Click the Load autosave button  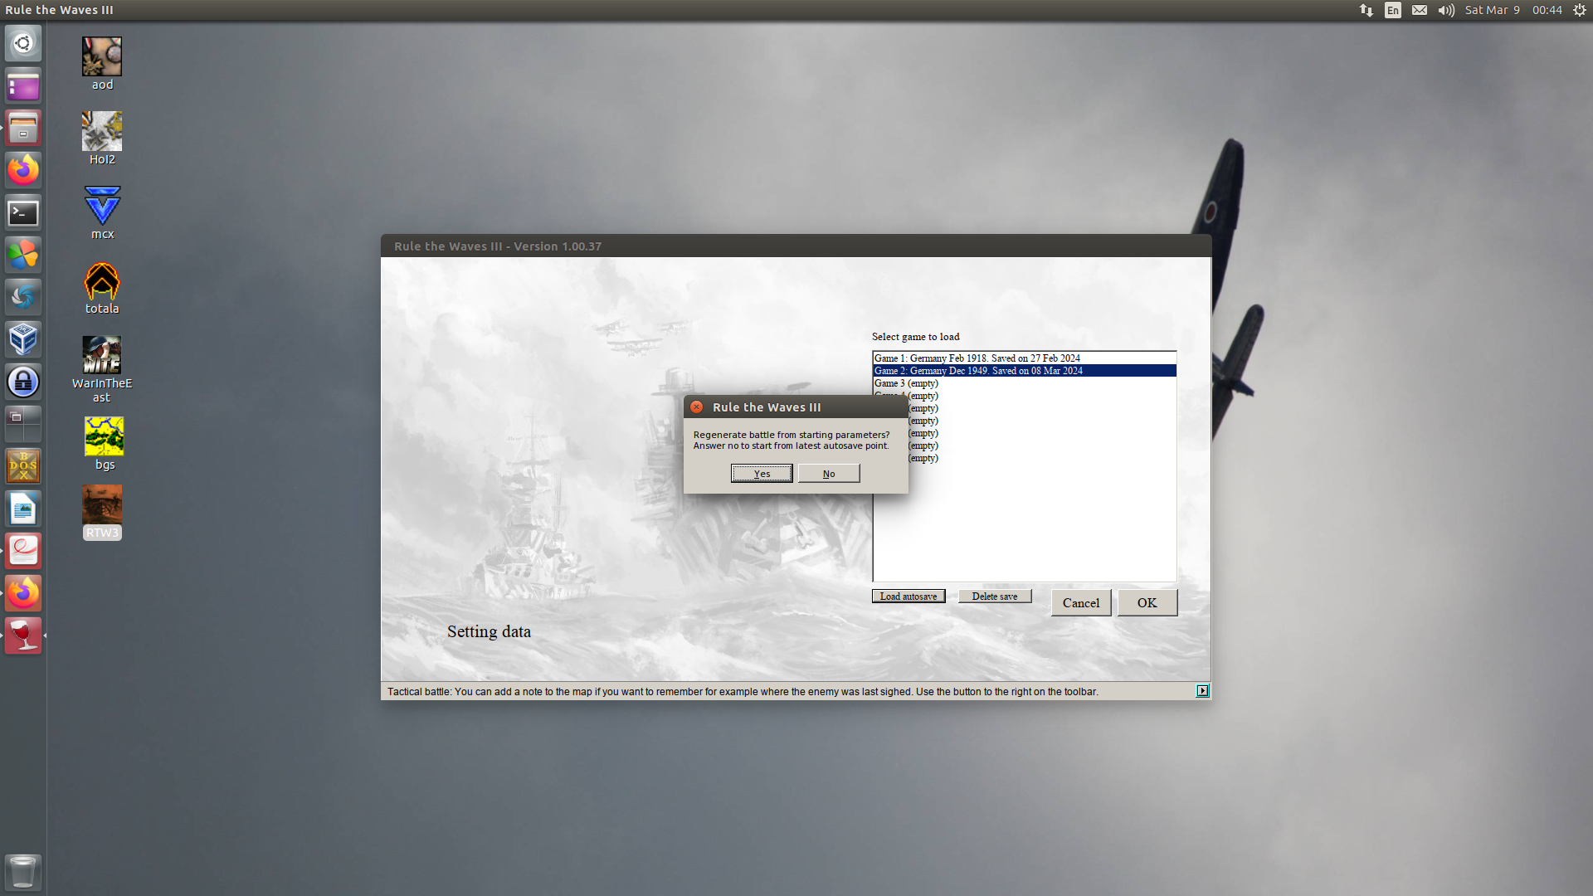coord(909,597)
